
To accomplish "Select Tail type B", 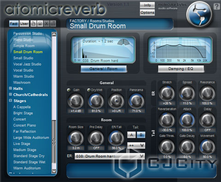I will pos(141,135).
